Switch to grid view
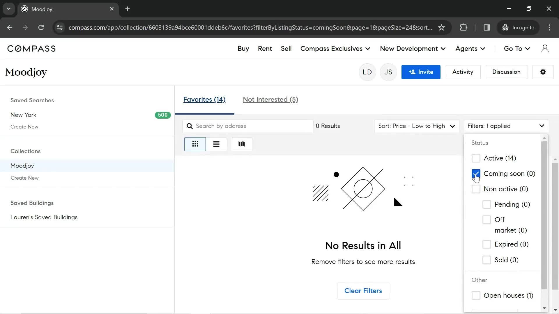559x314 pixels. (x=195, y=144)
